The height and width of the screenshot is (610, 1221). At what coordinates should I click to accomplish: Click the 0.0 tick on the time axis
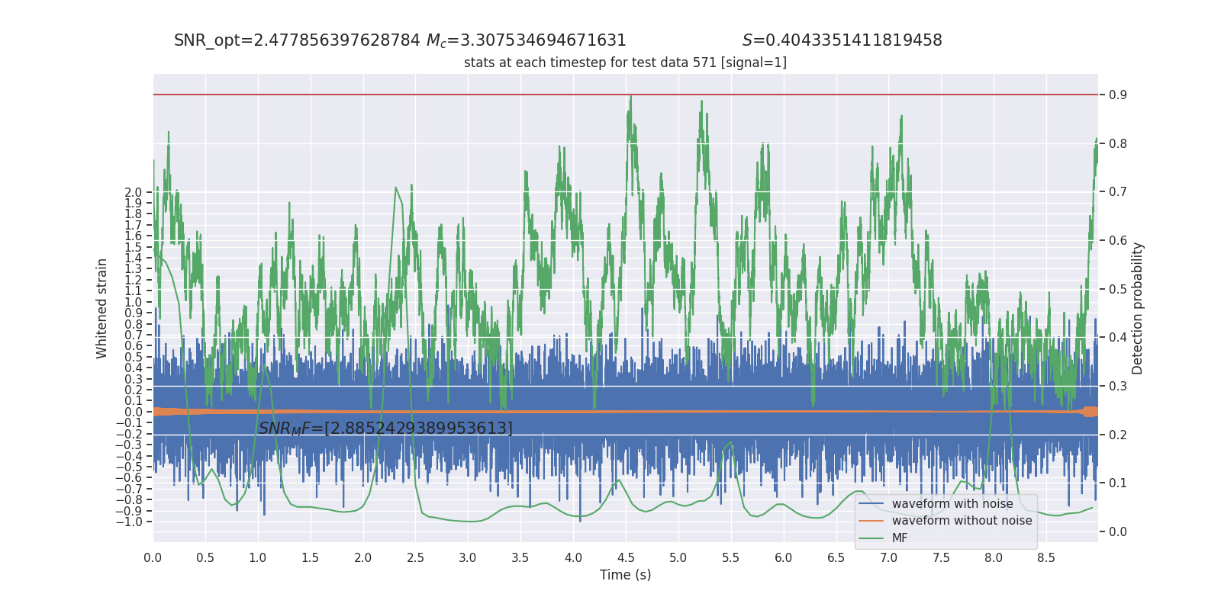(153, 558)
